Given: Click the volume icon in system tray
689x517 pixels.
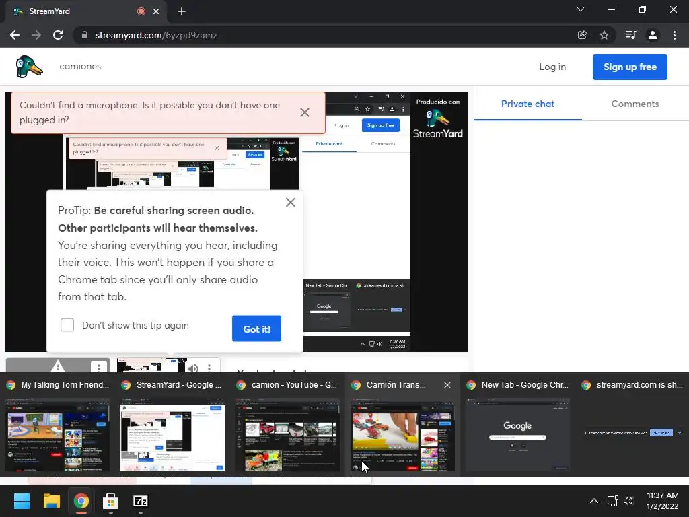Looking at the screenshot, I should pos(628,501).
